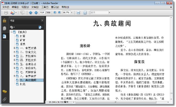Open the security lock panel icon

tap(4, 20)
